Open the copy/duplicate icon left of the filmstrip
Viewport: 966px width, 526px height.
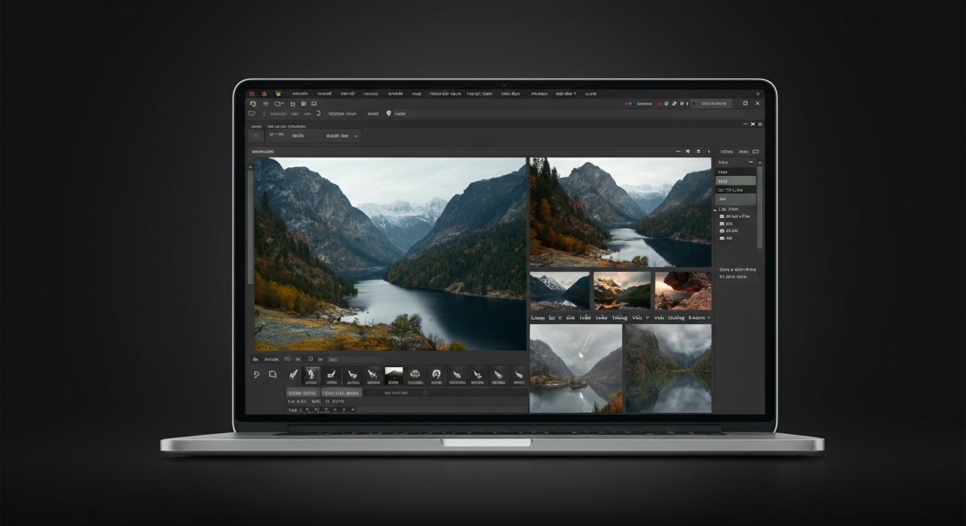(x=272, y=374)
